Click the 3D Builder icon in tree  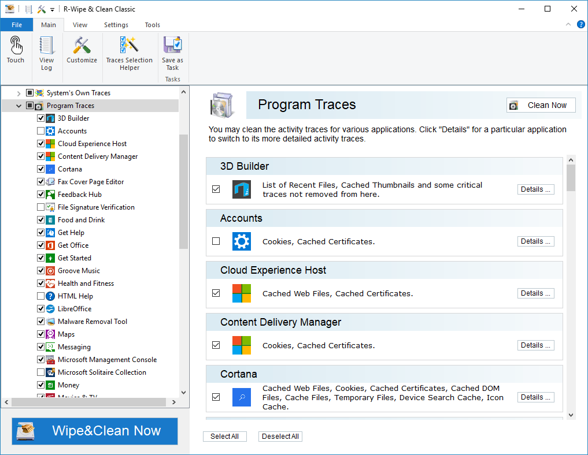(50, 118)
